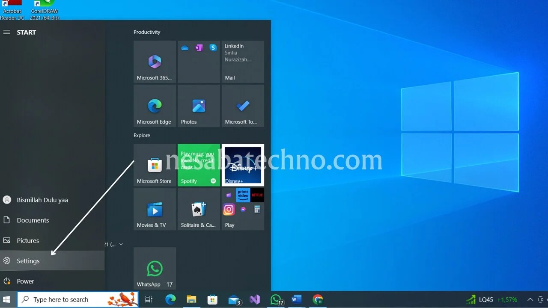Image resolution: width=548 pixels, height=308 pixels.
Task: Open the Microsoft Store tile
Action: click(x=155, y=165)
